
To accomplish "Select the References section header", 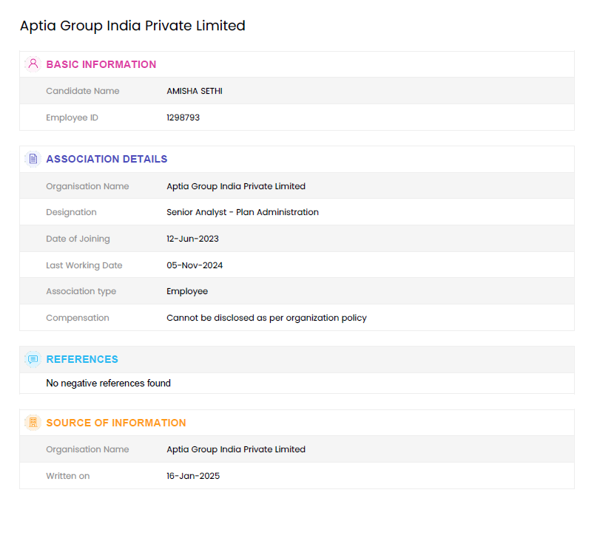I will click(82, 359).
